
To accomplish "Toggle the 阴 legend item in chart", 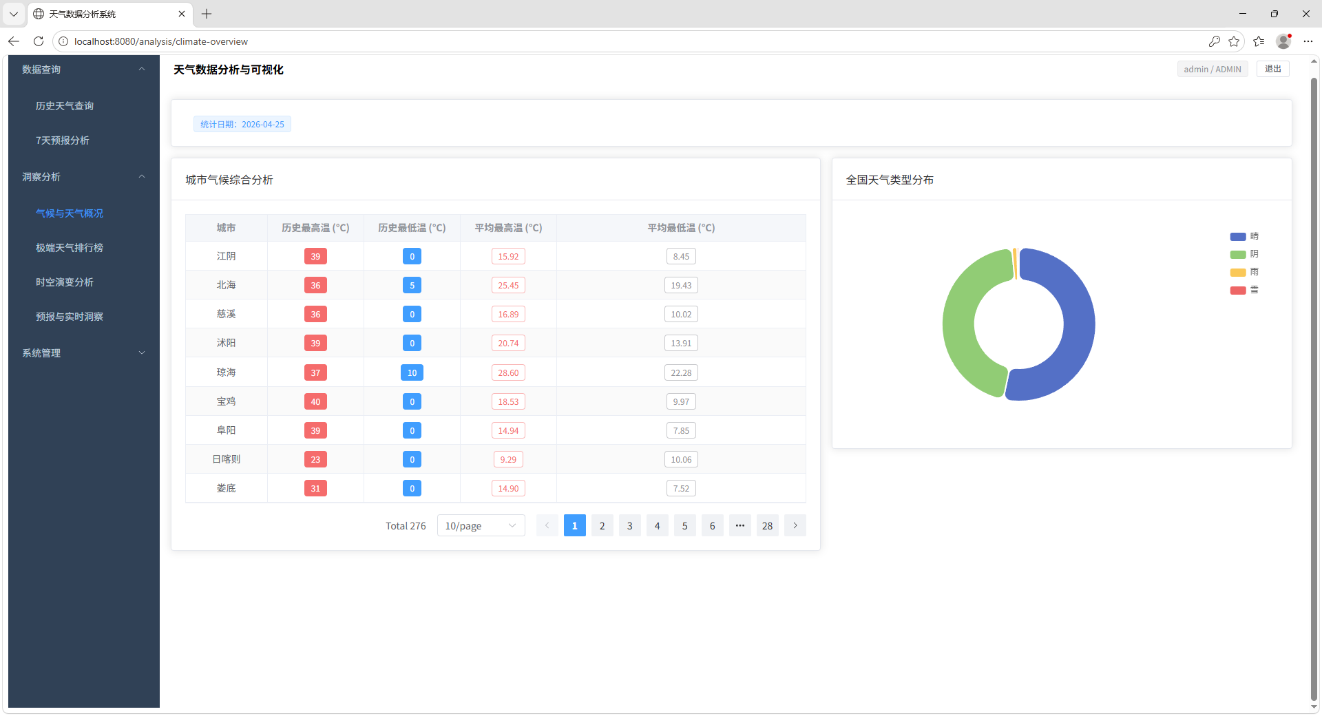I will 1244,254.
